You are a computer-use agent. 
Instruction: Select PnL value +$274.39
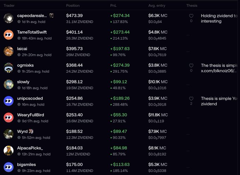tap(120, 65)
